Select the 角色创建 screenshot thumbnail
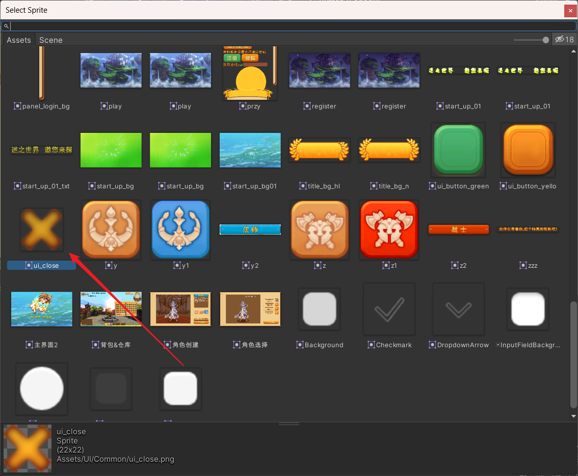This screenshot has width=578, height=476. tap(180, 309)
